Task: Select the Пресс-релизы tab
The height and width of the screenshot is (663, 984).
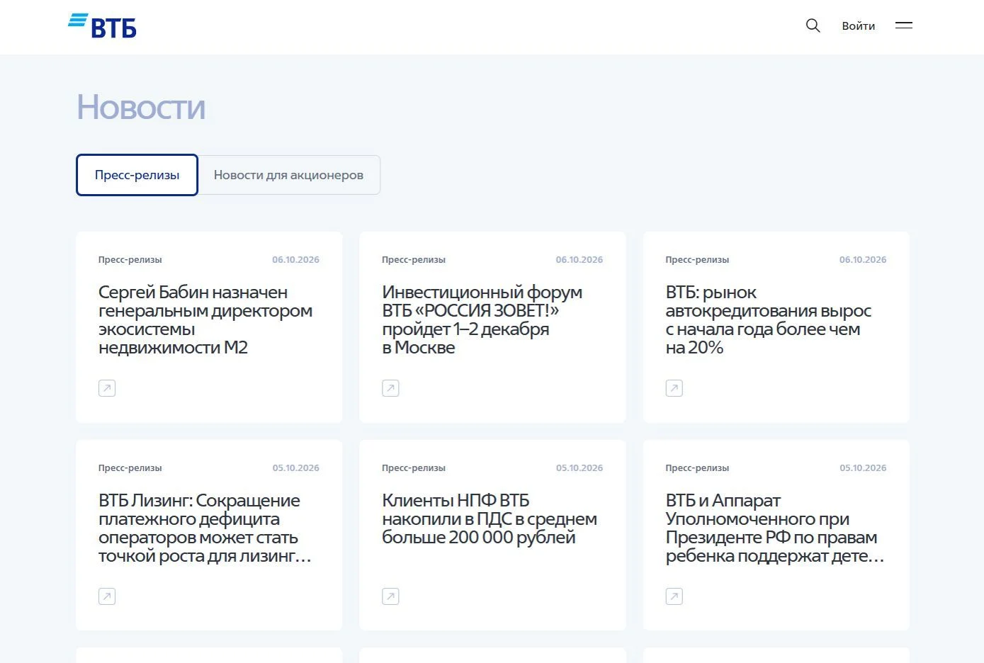Action: click(137, 175)
